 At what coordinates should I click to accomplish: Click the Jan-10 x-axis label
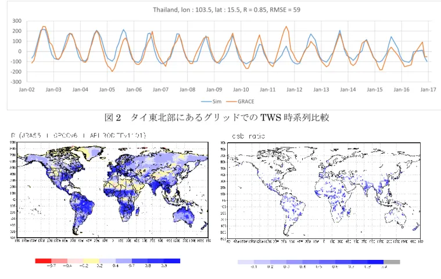tap(241, 89)
